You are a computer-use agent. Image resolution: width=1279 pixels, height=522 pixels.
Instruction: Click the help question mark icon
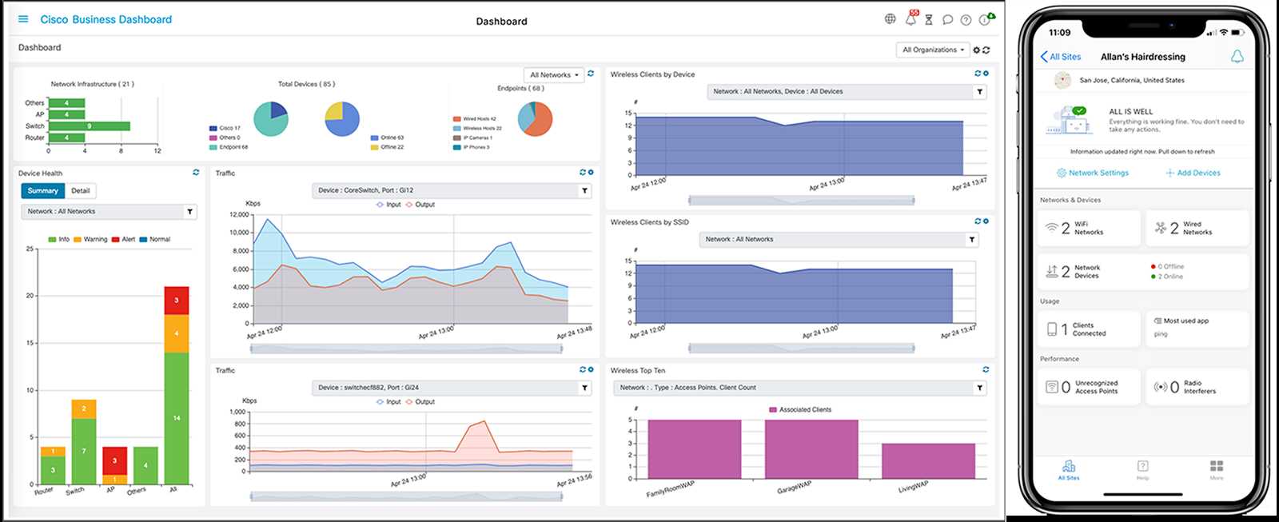(966, 20)
